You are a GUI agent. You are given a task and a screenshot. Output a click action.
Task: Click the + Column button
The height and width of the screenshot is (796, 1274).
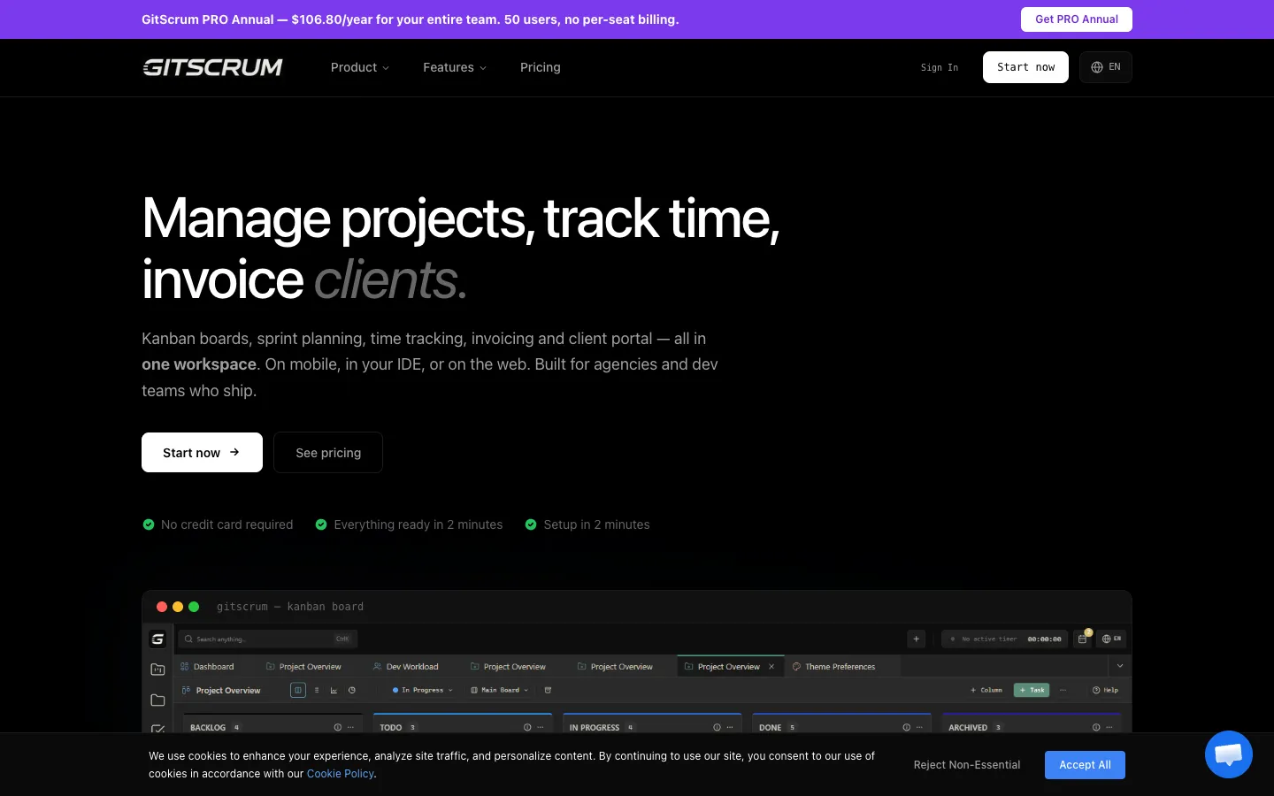pos(986,690)
